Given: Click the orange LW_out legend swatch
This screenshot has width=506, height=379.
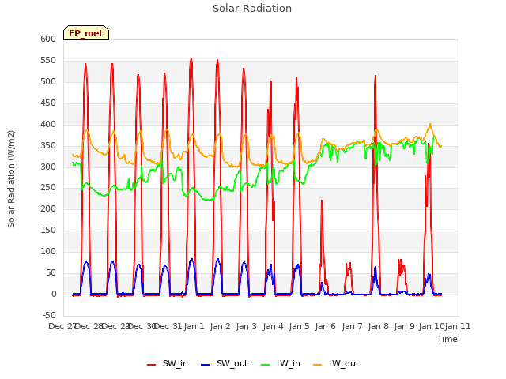Looking at the screenshot, I should [318, 364].
